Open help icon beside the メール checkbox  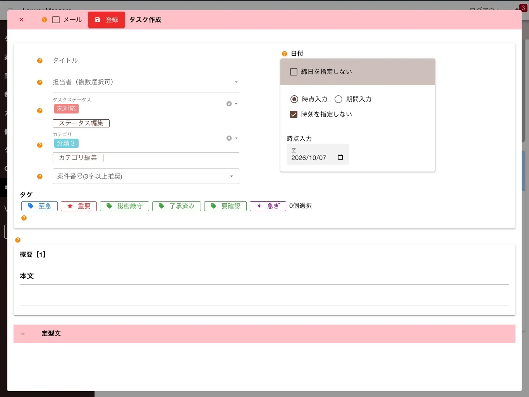[44, 20]
